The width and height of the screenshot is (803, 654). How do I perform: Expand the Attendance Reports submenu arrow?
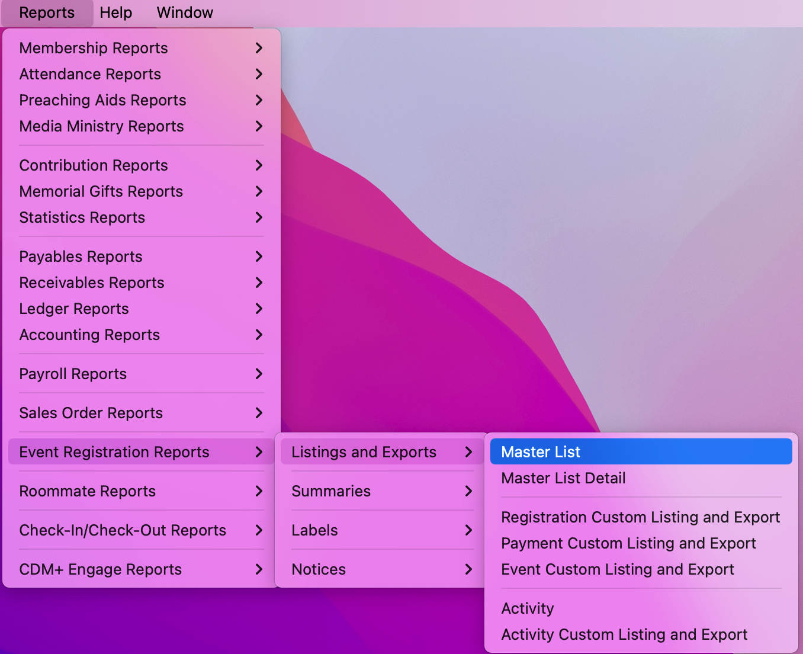point(259,74)
